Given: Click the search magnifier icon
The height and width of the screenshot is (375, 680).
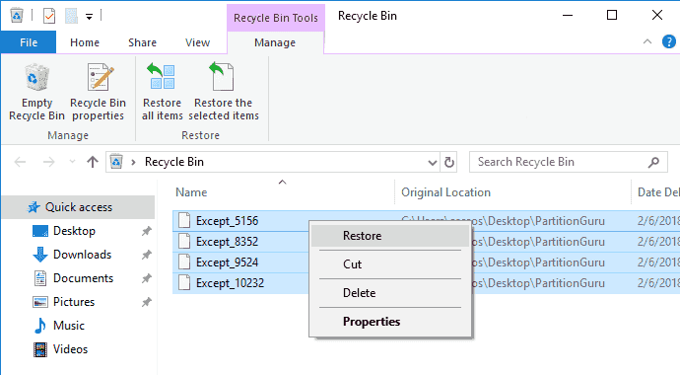Looking at the screenshot, I should [x=653, y=162].
